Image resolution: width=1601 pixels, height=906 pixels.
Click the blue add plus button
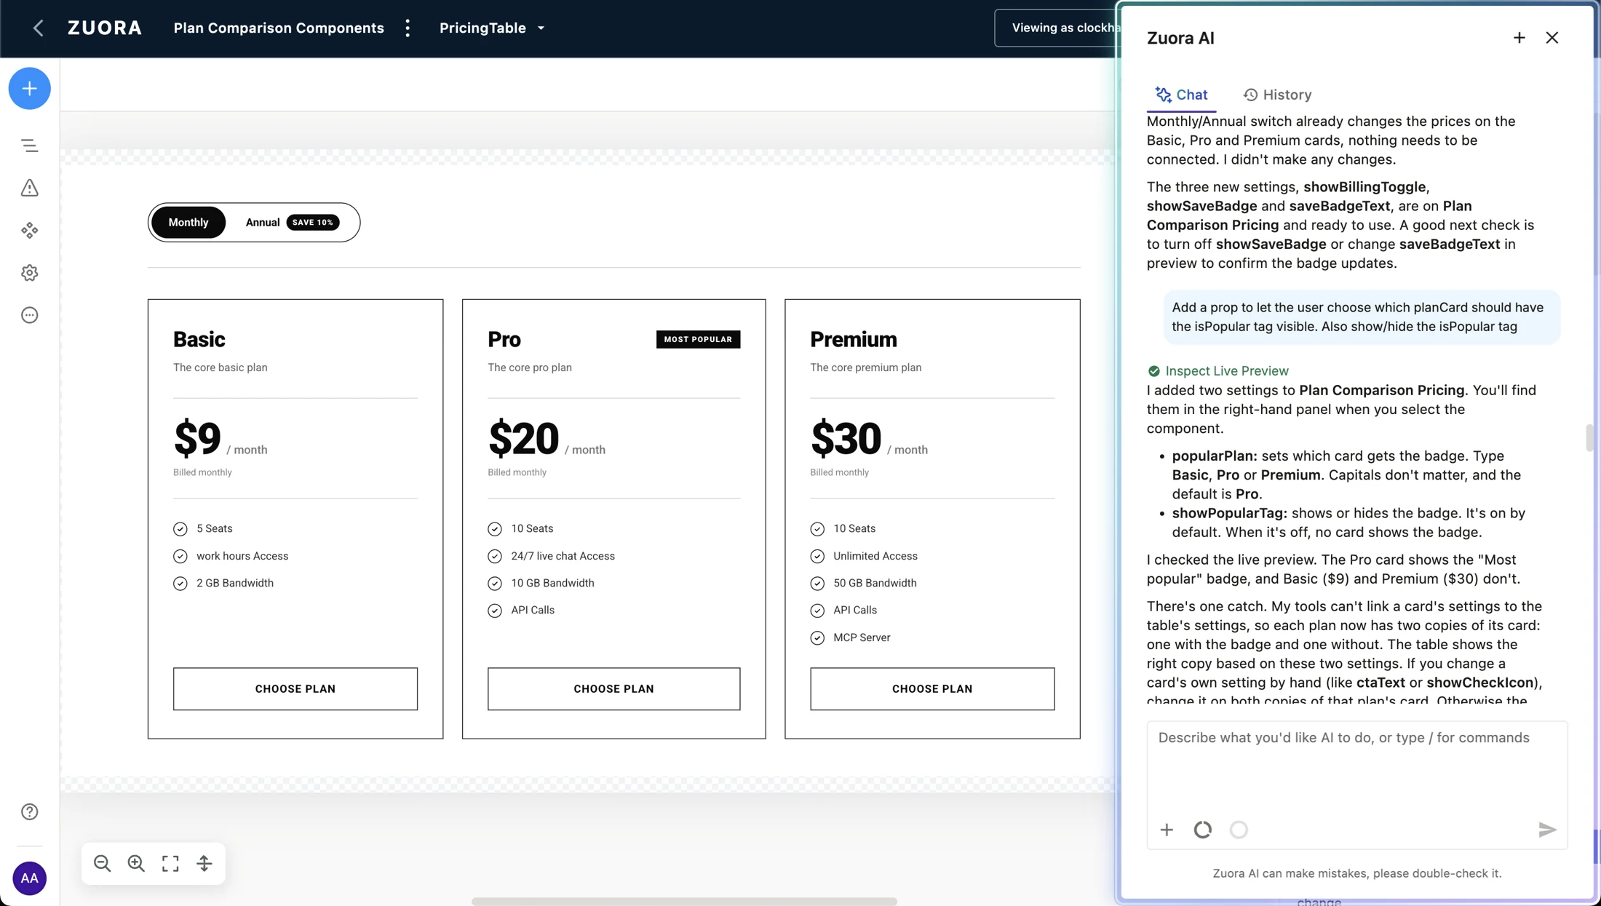click(30, 89)
